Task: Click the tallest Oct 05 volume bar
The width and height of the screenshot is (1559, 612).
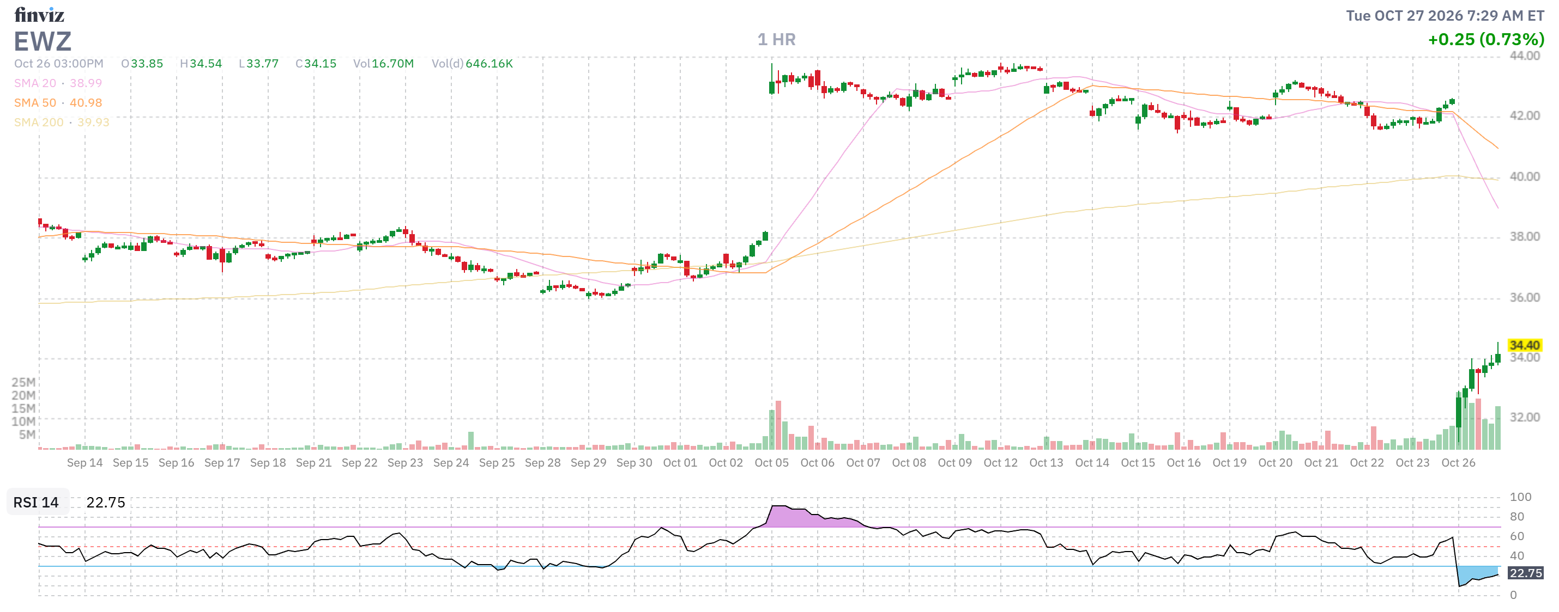Action: (x=778, y=425)
